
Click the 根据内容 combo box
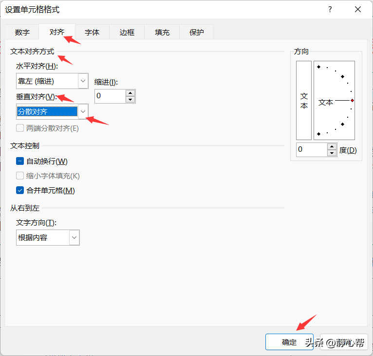coord(48,237)
